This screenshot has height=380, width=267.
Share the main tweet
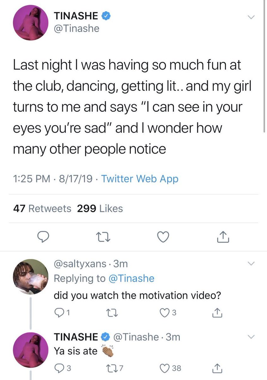pyautogui.click(x=223, y=237)
